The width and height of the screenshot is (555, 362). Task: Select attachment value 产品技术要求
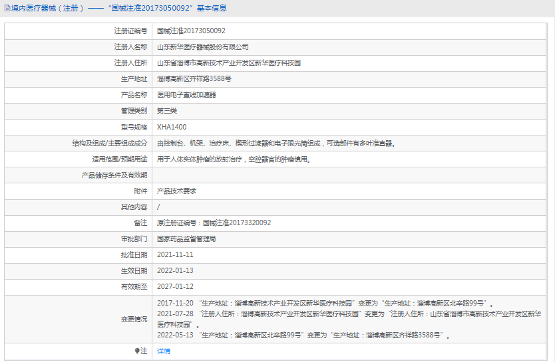(176, 191)
